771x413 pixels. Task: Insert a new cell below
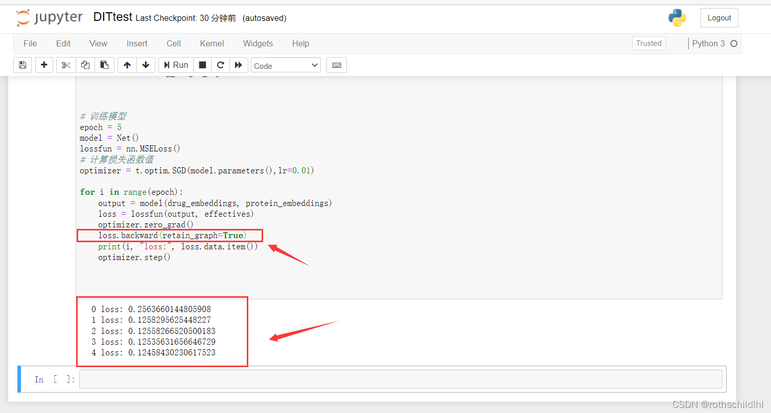44,65
